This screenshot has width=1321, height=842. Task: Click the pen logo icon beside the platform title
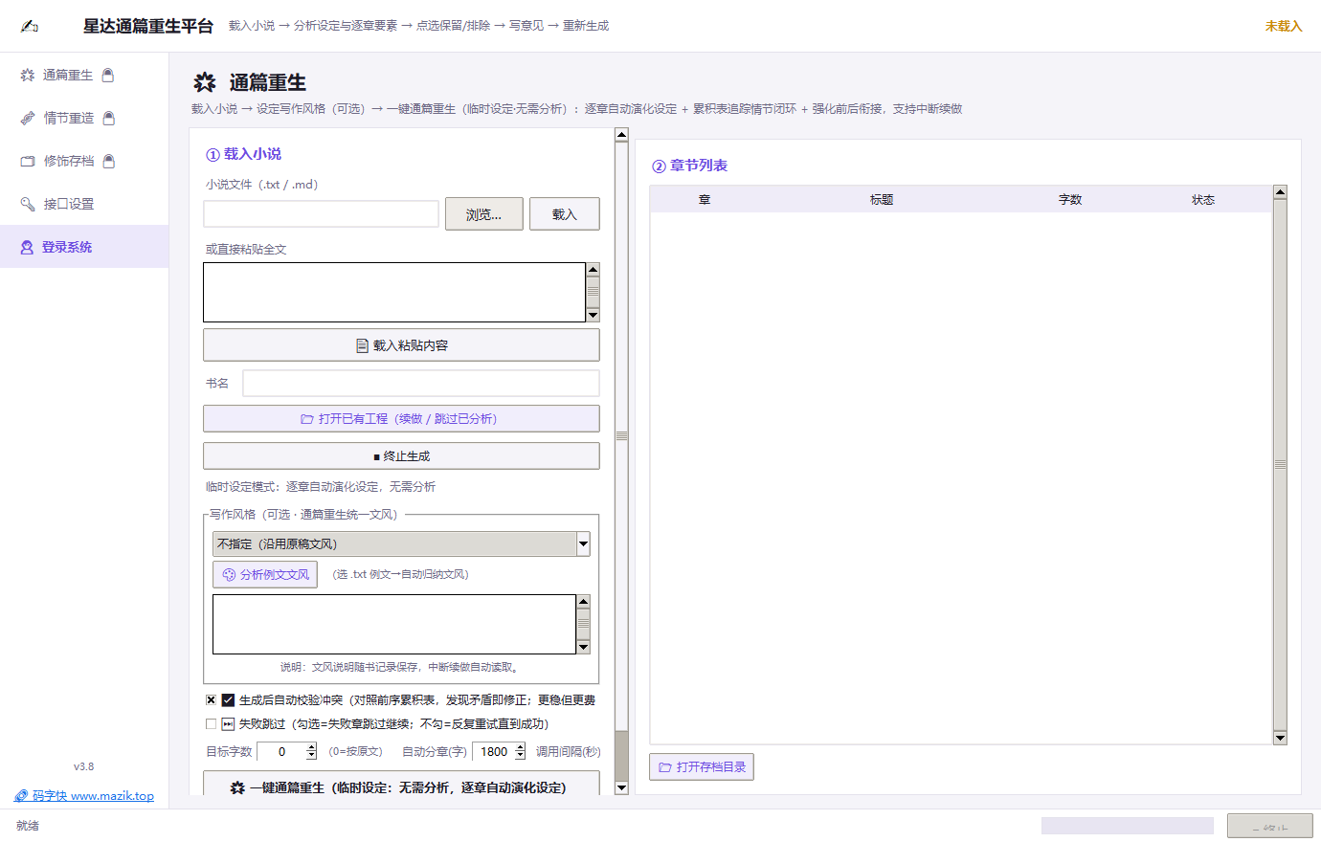coord(30,26)
